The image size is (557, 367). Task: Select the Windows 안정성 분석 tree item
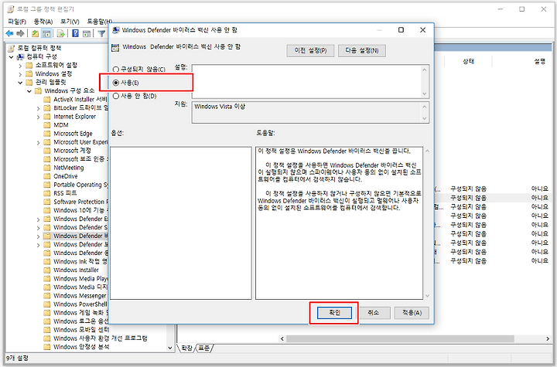(81, 347)
